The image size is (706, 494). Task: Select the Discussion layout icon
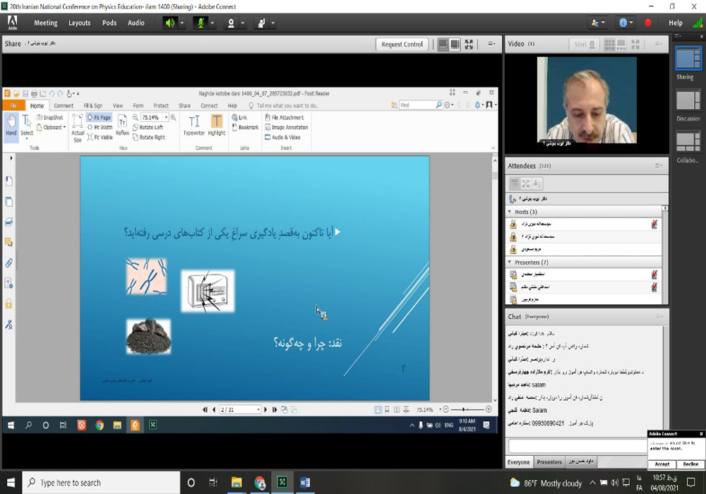(x=688, y=101)
